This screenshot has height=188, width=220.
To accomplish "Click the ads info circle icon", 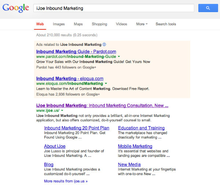I will [x=104, y=44].
